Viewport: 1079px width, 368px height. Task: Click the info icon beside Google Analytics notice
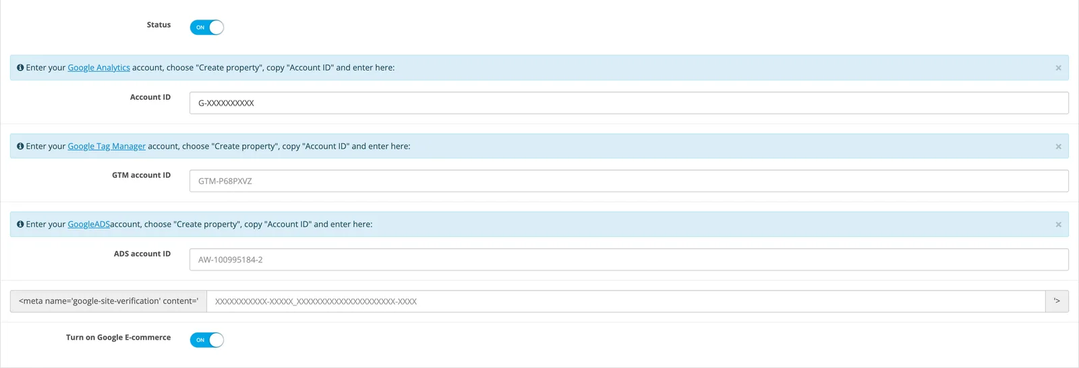(20, 68)
